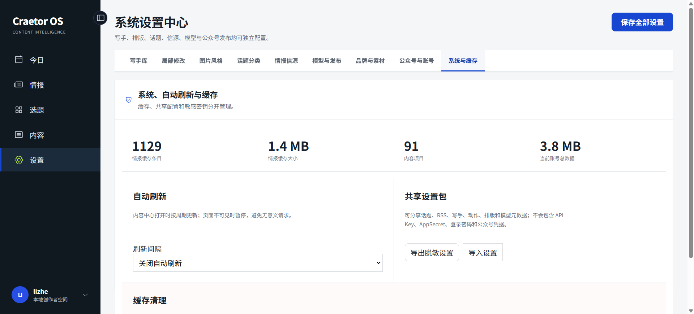Open 设置 in the sidebar

[50, 160]
